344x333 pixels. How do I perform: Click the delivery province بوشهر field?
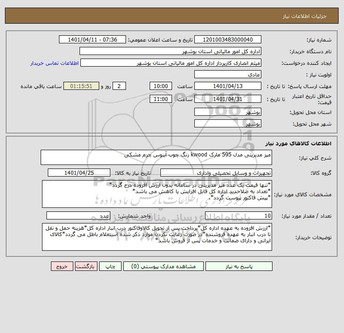(228, 112)
